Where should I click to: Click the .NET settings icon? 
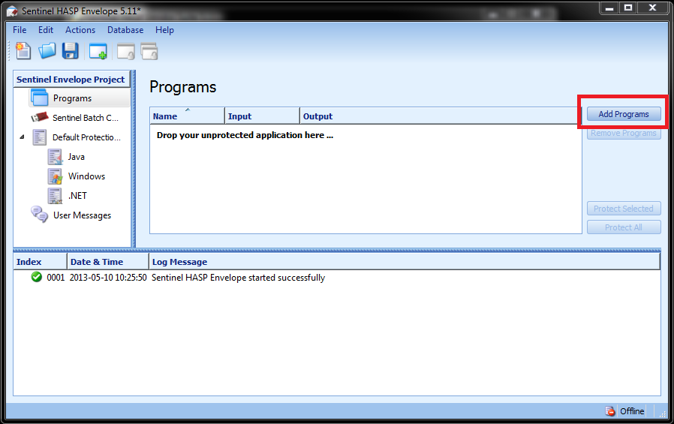pyautogui.click(x=55, y=196)
